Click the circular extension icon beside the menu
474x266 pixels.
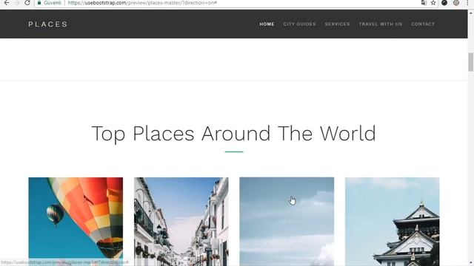[x=456, y=3]
